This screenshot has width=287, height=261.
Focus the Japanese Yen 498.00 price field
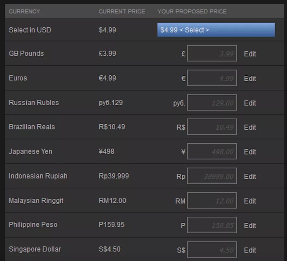coord(212,151)
